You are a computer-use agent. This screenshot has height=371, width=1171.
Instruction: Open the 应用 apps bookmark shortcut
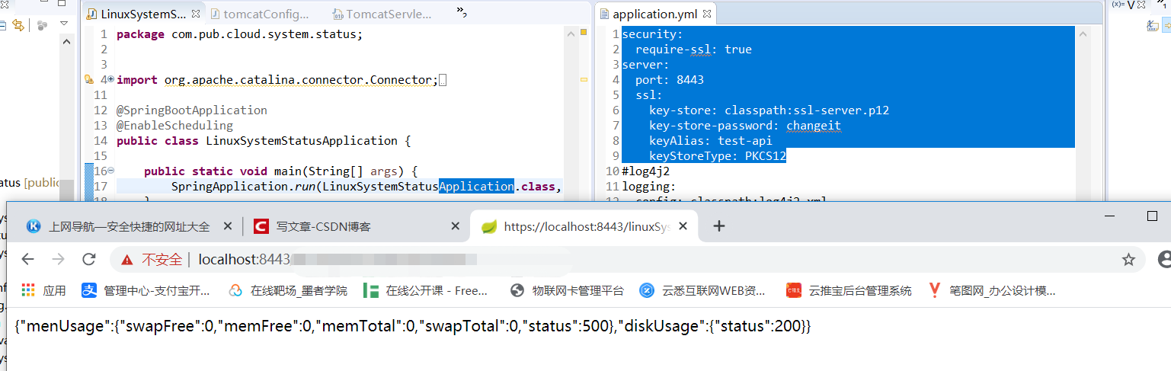tap(43, 290)
